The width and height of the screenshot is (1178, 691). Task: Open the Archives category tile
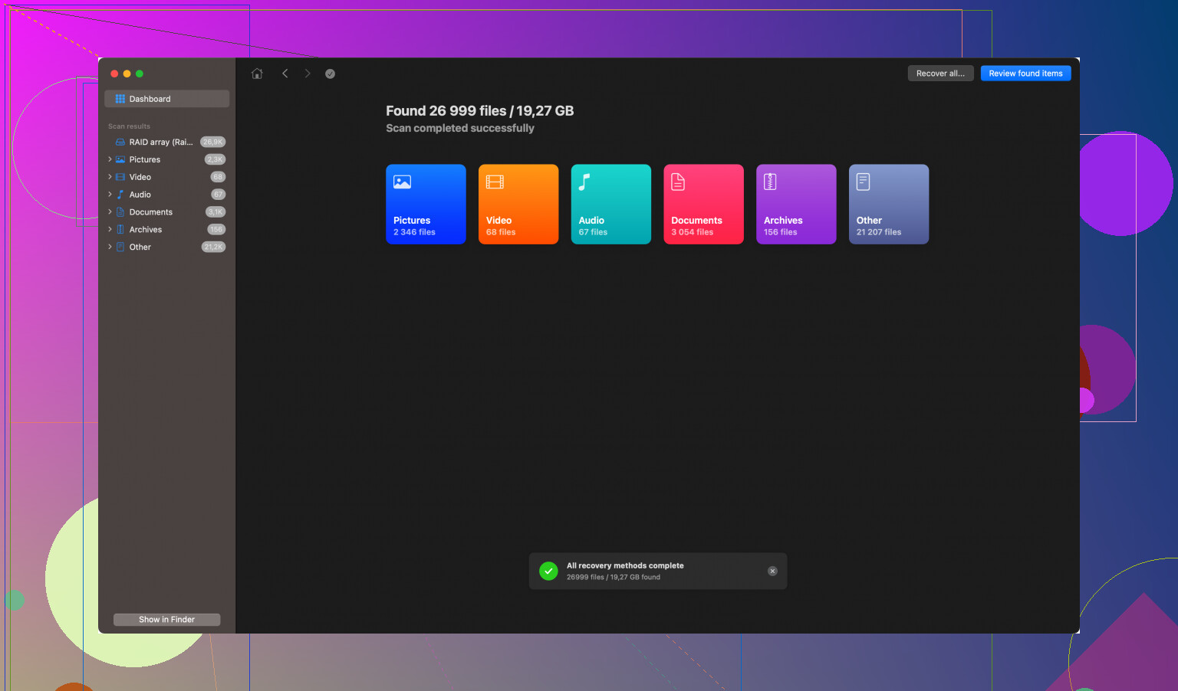click(796, 205)
